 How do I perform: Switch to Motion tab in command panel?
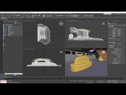coord(115,21)
